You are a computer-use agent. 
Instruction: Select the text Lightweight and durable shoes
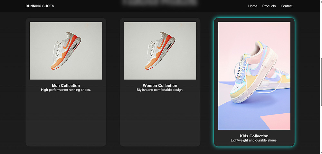point(254,140)
